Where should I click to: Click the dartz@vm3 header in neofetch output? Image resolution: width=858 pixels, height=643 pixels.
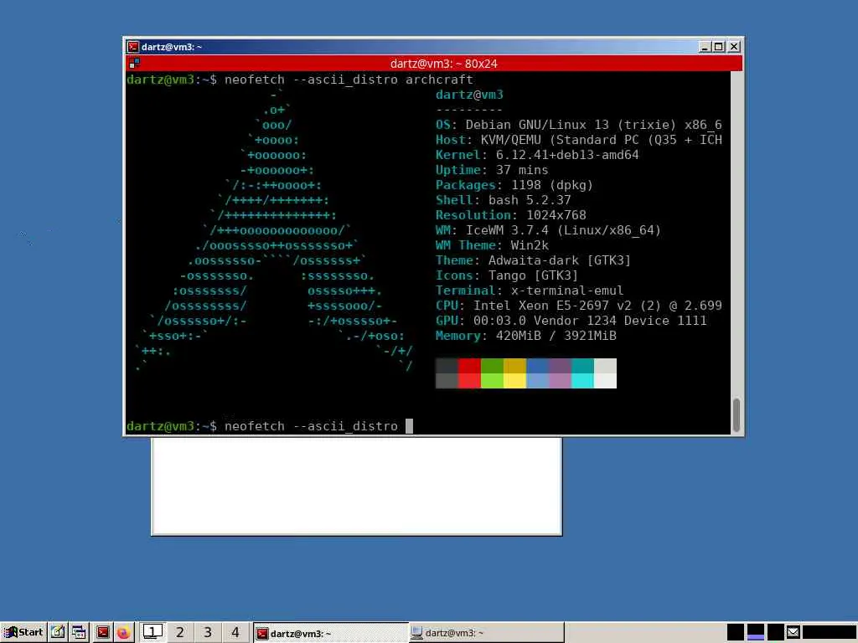coord(469,95)
